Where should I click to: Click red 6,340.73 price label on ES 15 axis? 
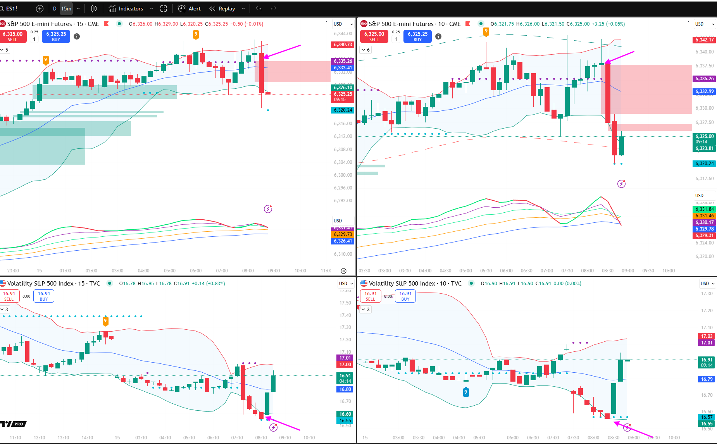coord(343,45)
